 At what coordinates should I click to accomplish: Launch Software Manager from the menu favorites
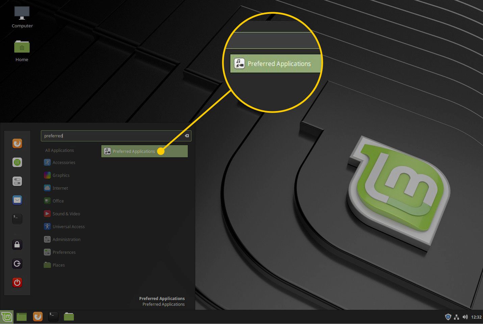coord(17,162)
